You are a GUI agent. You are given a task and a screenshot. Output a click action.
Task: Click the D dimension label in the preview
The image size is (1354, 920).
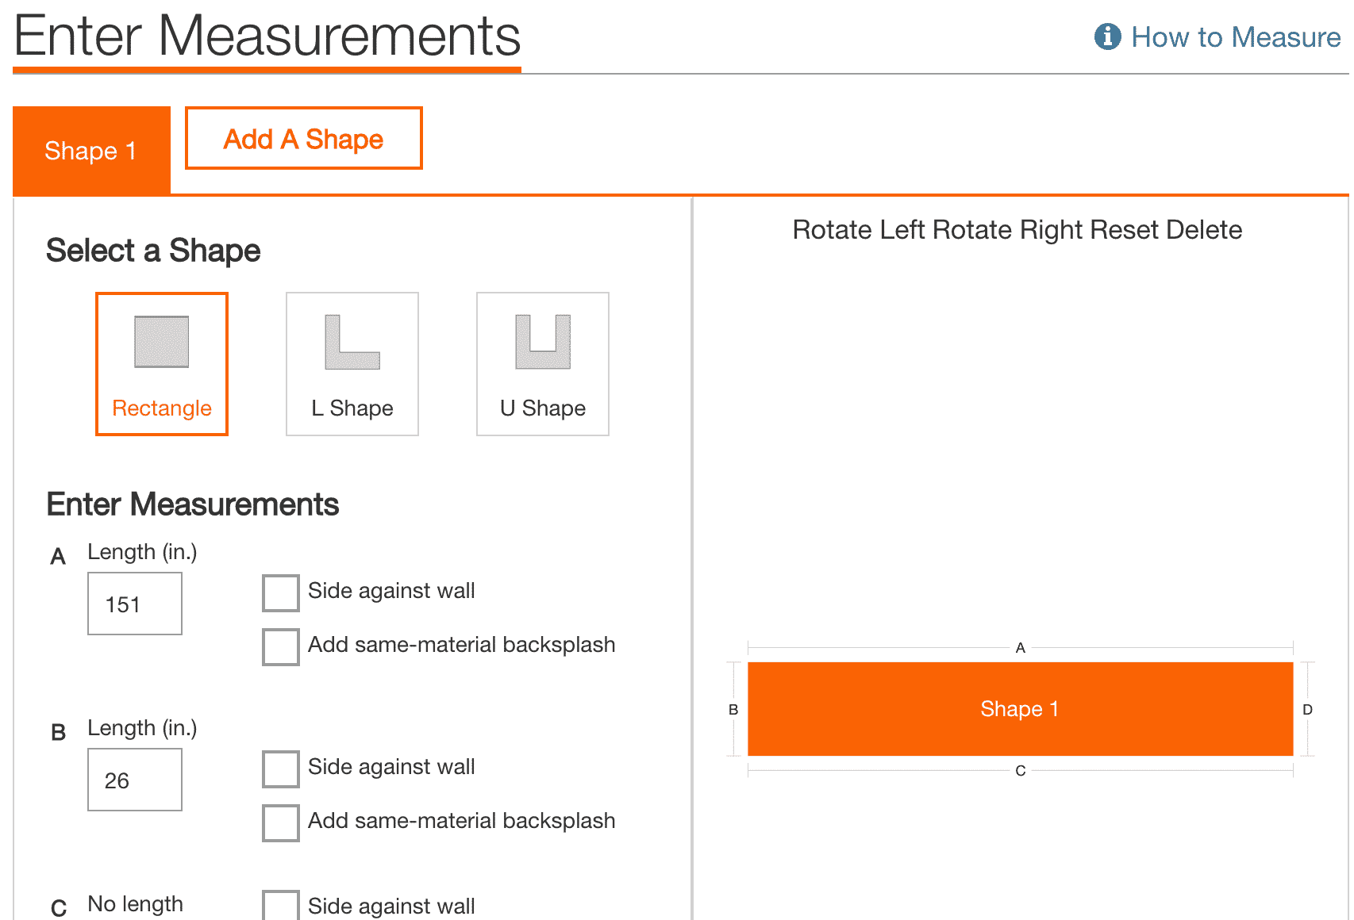1308,710
